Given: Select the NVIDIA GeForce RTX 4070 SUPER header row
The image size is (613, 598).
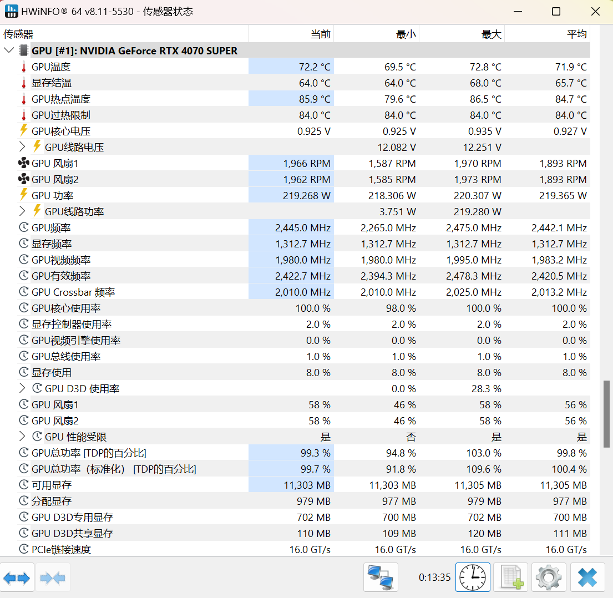Looking at the screenshot, I should click(166, 50).
